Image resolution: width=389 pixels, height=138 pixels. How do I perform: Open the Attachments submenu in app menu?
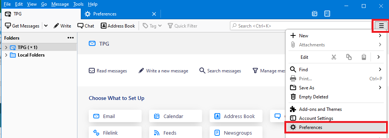pos(336,45)
